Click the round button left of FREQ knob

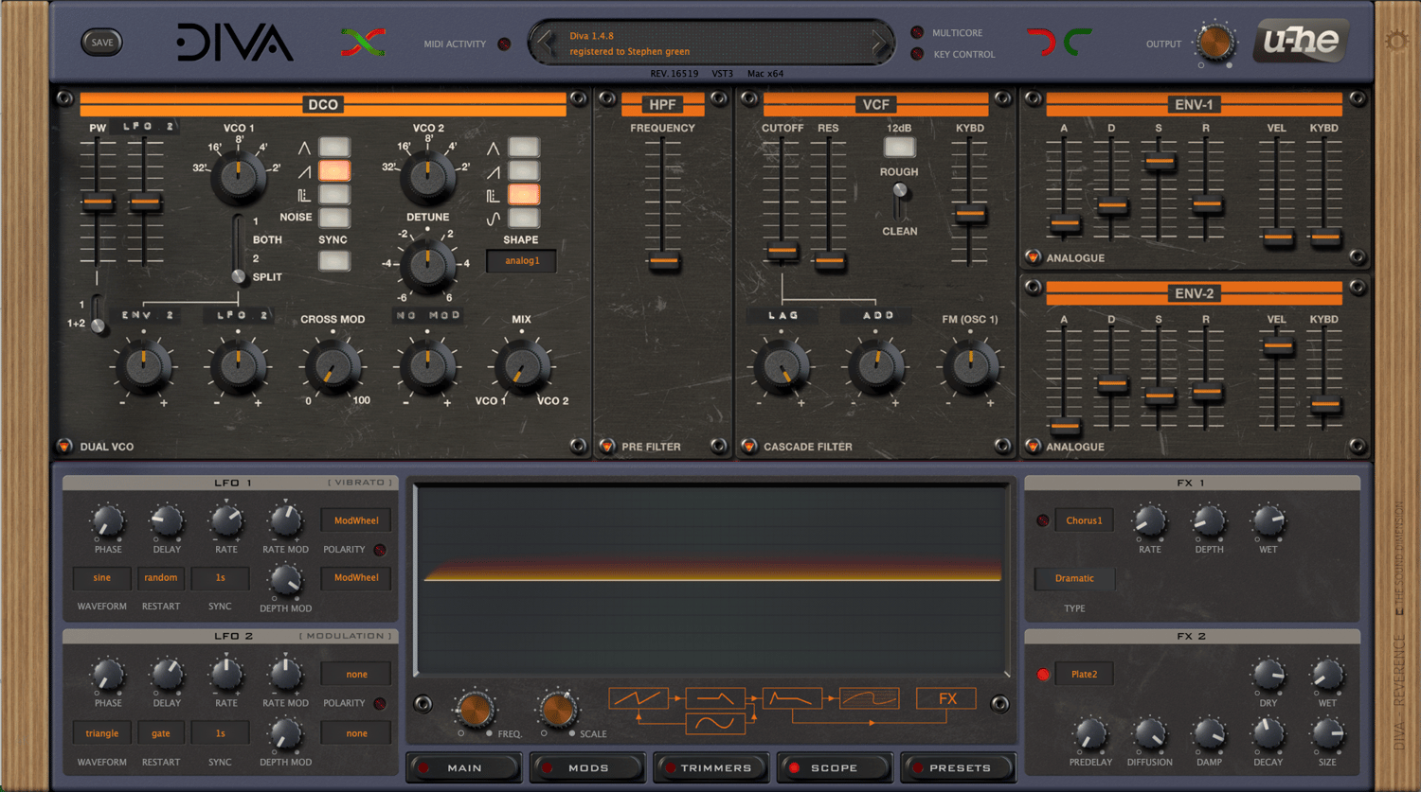coord(423,704)
